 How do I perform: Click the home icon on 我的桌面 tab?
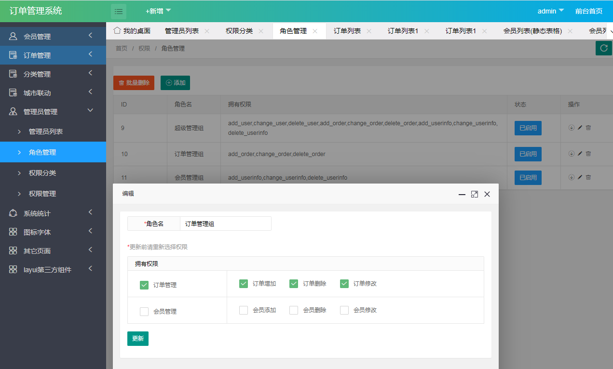[117, 30]
